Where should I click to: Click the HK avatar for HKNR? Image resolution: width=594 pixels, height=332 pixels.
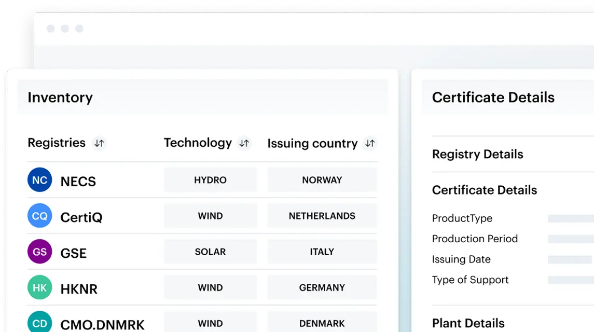[x=40, y=287]
